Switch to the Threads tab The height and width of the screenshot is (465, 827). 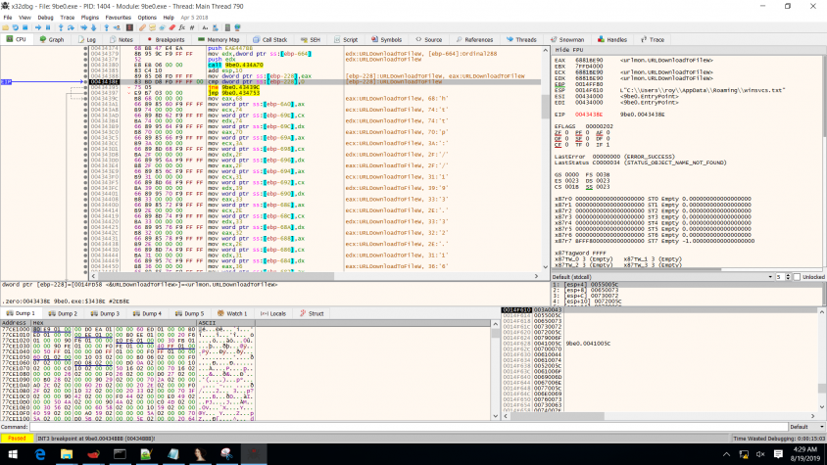pyautogui.click(x=521, y=39)
